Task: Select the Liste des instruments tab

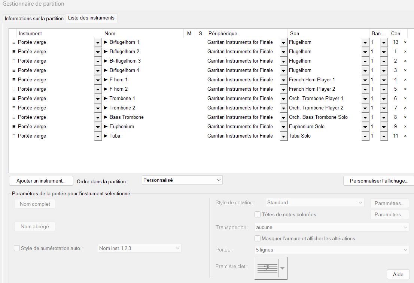Action: tap(91, 18)
